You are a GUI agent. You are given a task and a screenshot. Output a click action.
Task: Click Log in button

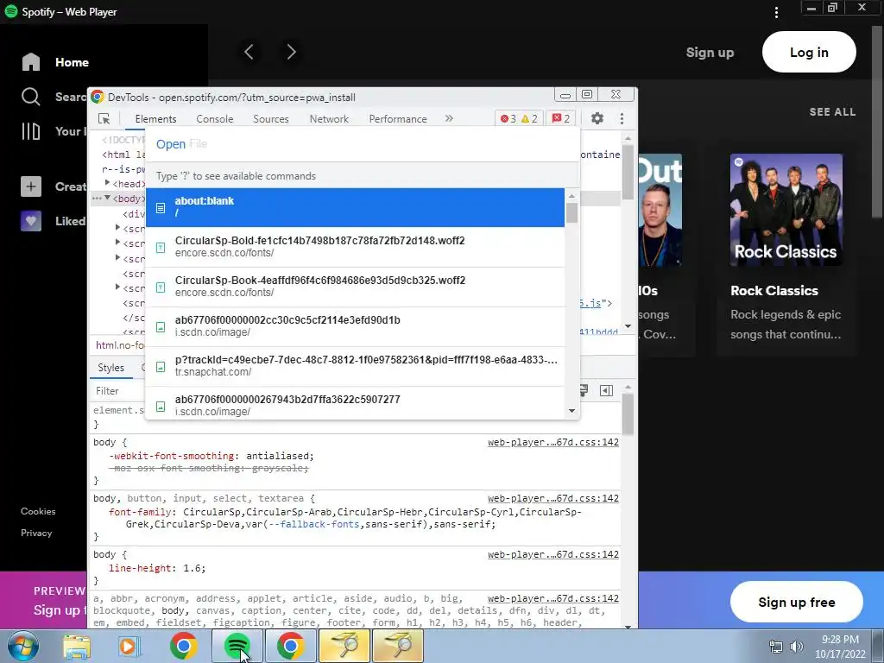click(x=809, y=52)
